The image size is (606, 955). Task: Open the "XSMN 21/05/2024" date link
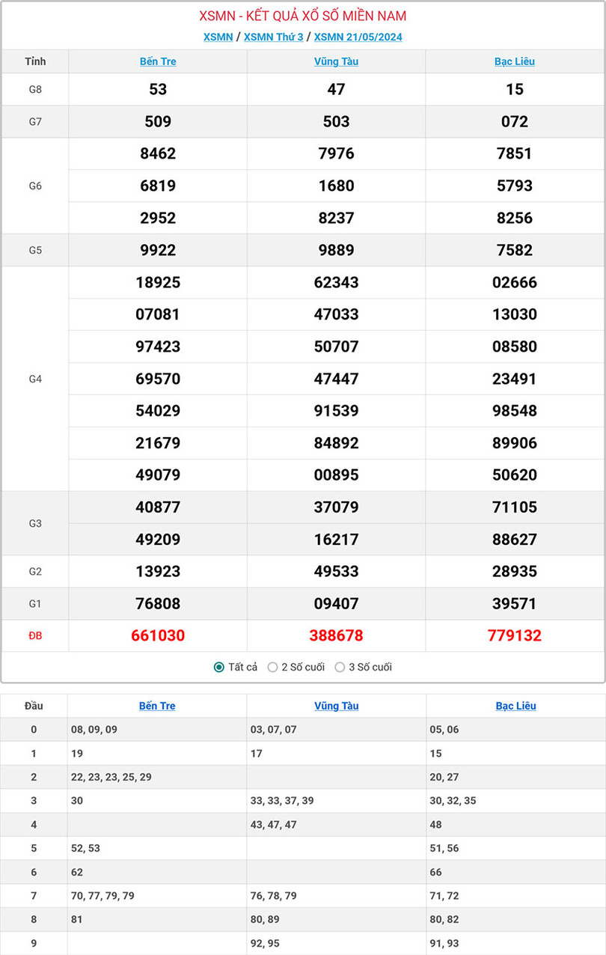(358, 37)
